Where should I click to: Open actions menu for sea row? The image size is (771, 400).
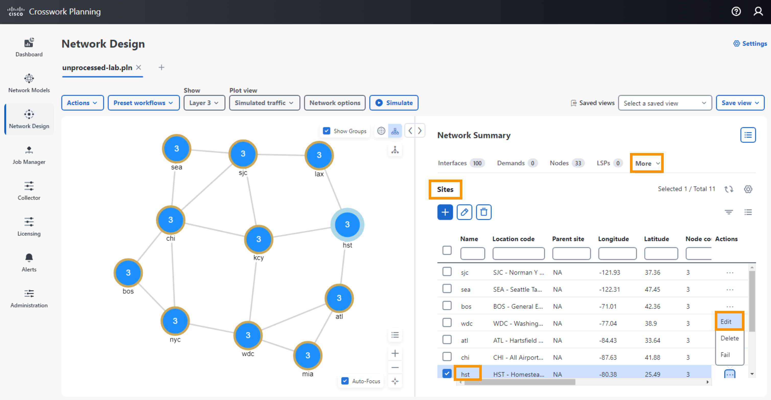(x=730, y=290)
